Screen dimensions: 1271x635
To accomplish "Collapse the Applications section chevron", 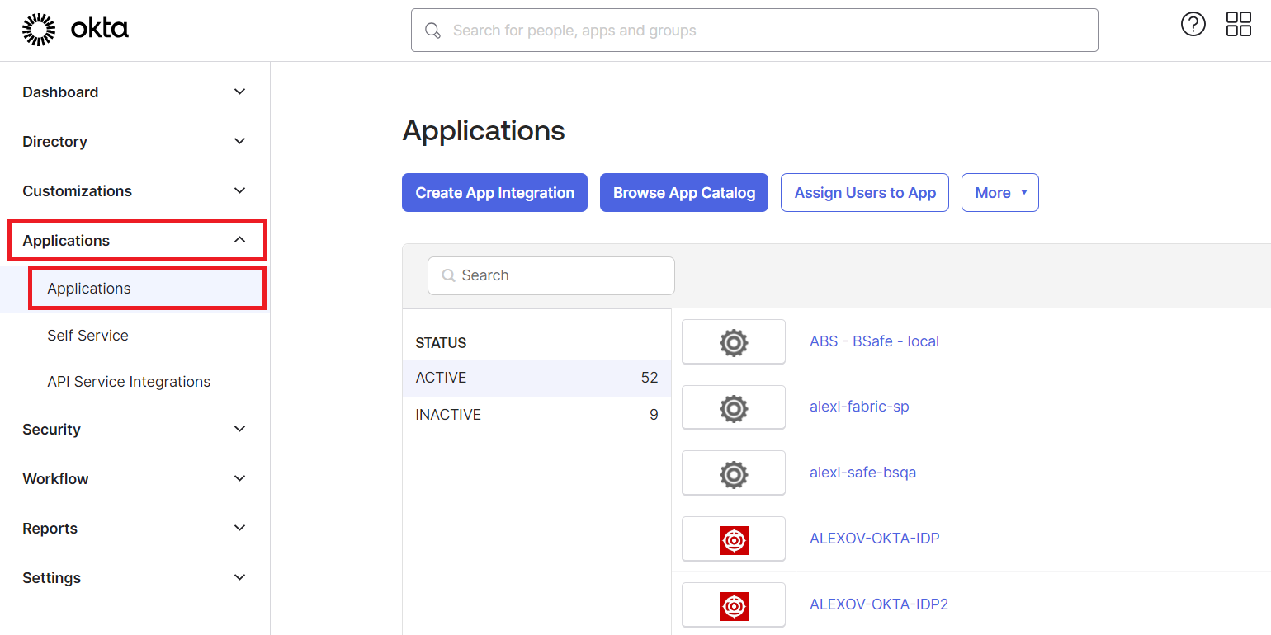I will pos(239,240).
